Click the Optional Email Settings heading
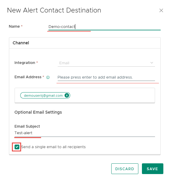This screenshot has height=180, width=169. (x=38, y=112)
